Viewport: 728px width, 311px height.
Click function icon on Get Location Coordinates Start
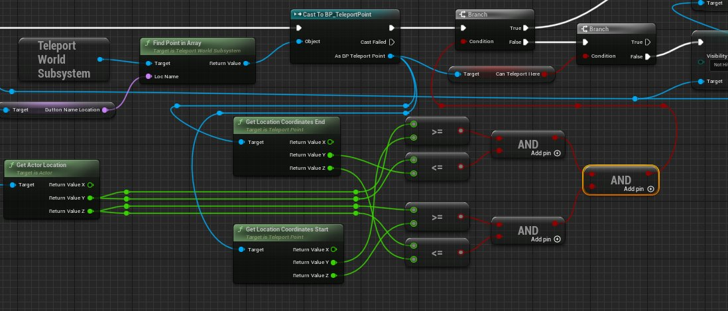241,229
